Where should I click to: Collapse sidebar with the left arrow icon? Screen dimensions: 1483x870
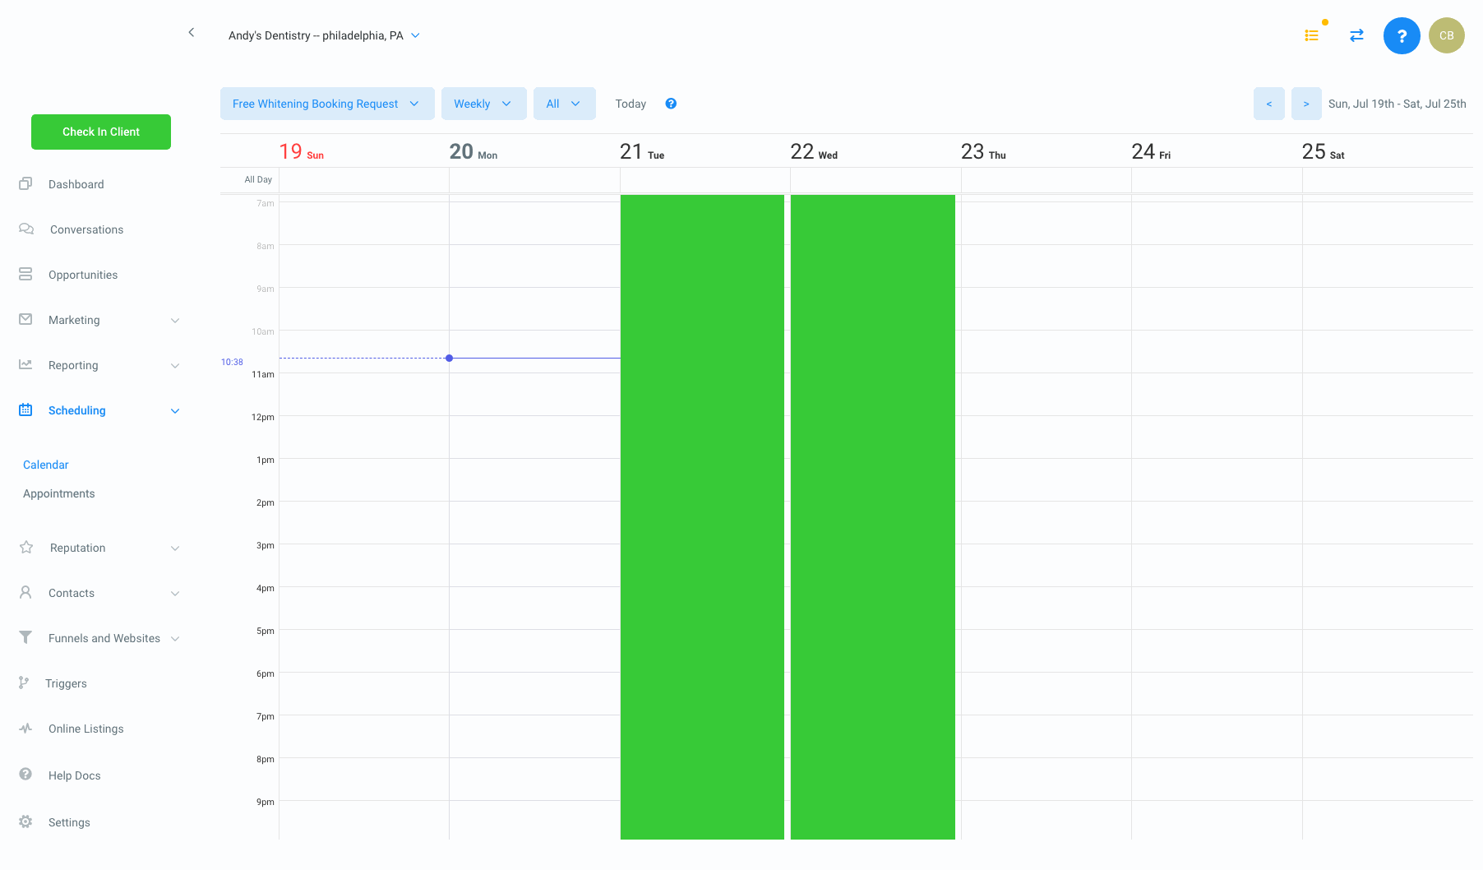pos(192,33)
